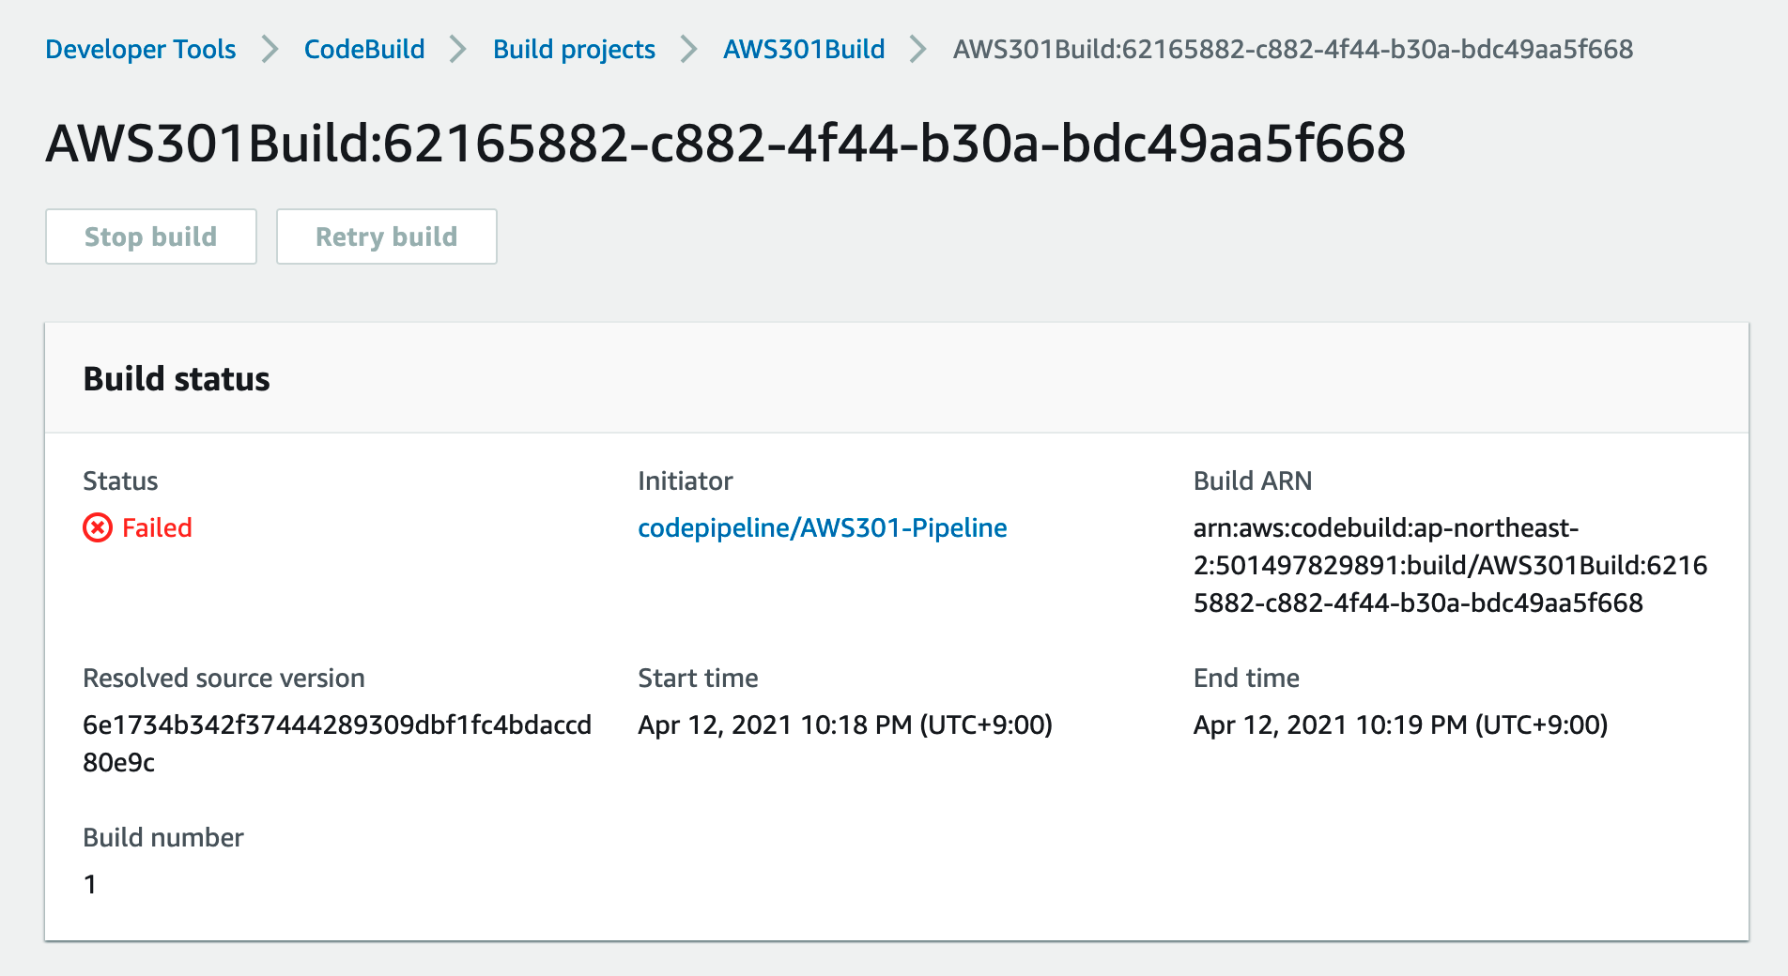This screenshot has height=976, width=1788.
Task: Click the page title AWS301Build build ID
Action: coord(726,144)
